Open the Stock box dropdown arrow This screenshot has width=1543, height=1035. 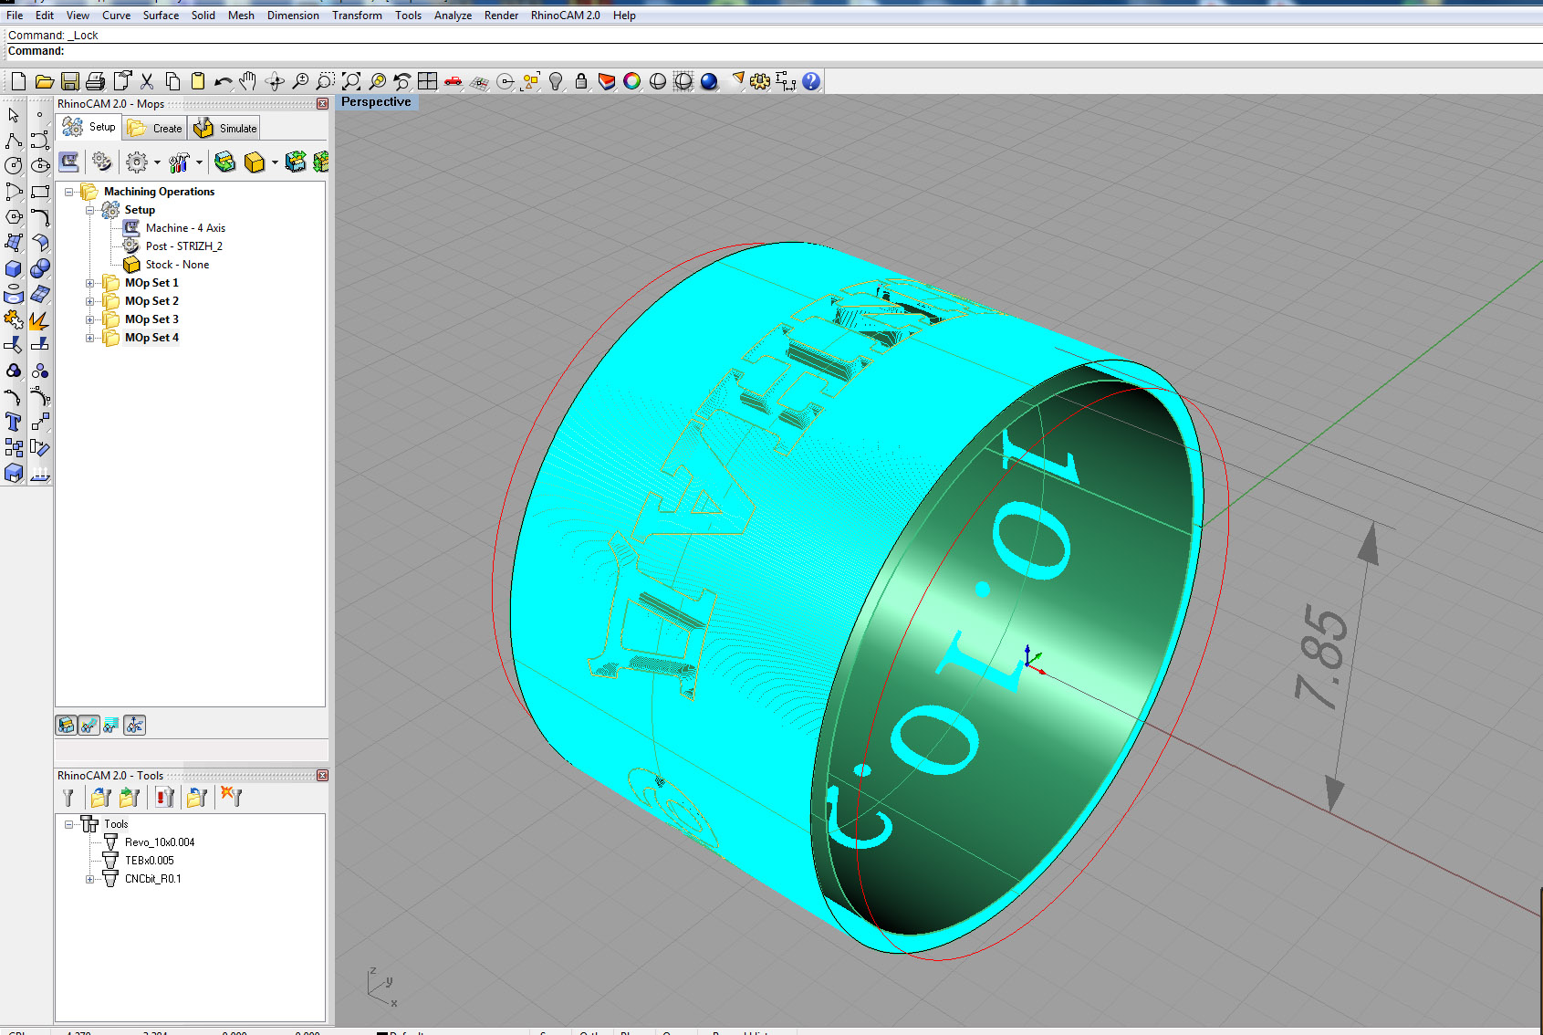275,162
